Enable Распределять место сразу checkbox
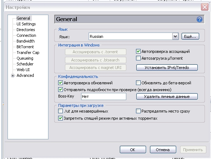The image size is (211, 159). coord(138,111)
